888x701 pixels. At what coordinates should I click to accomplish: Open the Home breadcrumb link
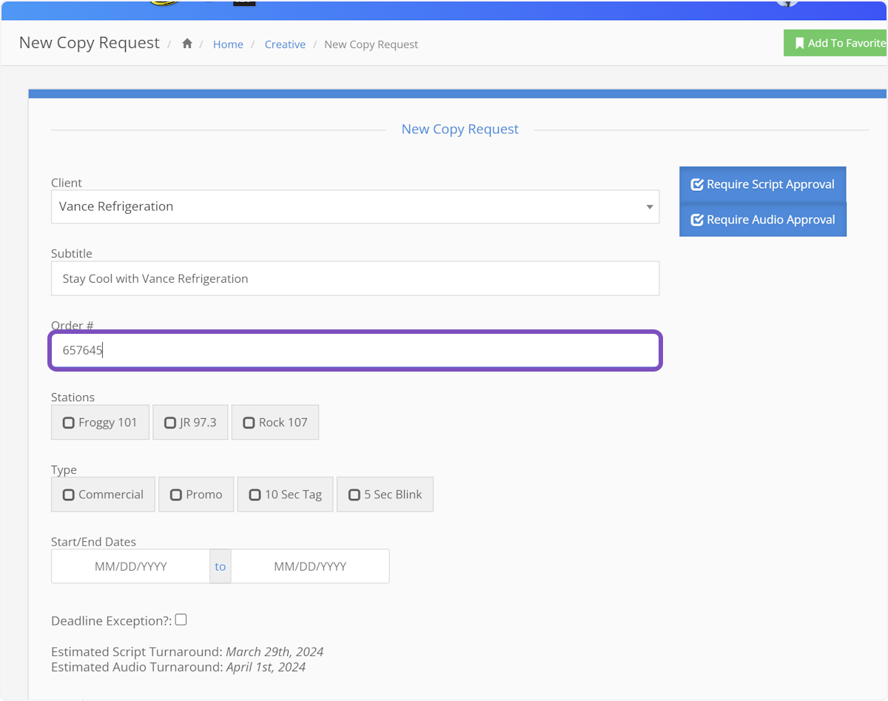point(228,44)
